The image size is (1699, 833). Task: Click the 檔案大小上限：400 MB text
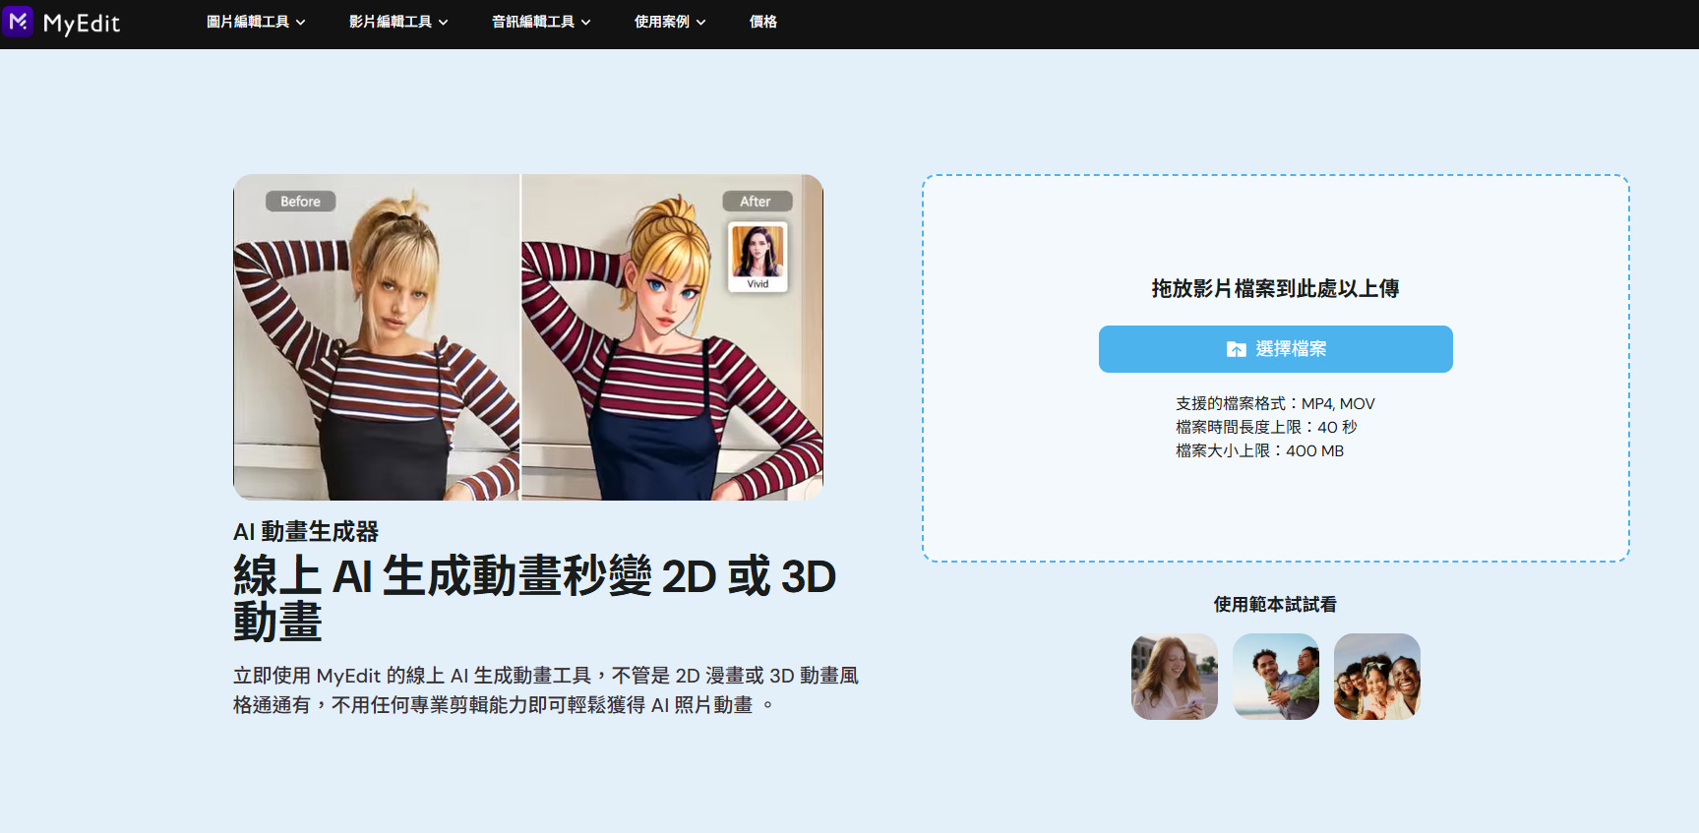click(x=1259, y=450)
